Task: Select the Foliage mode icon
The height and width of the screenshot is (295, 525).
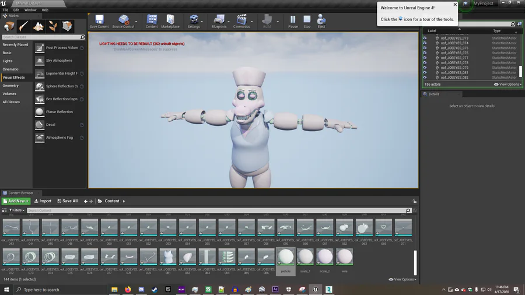Action: 52,26
